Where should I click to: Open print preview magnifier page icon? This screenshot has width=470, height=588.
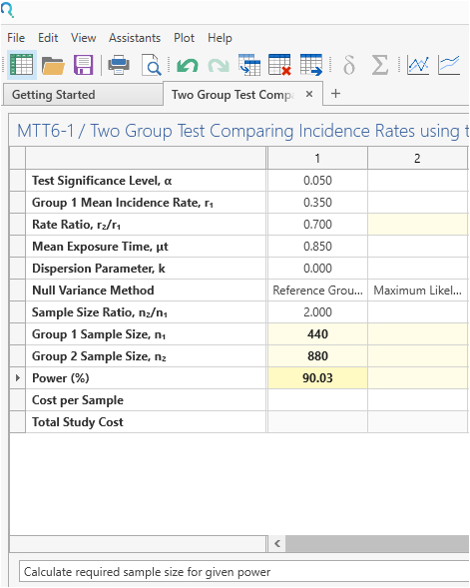(x=151, y=65)
